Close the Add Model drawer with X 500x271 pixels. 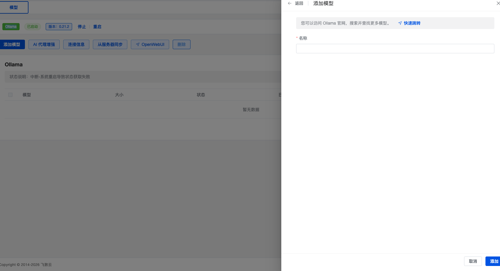(498, 3)
